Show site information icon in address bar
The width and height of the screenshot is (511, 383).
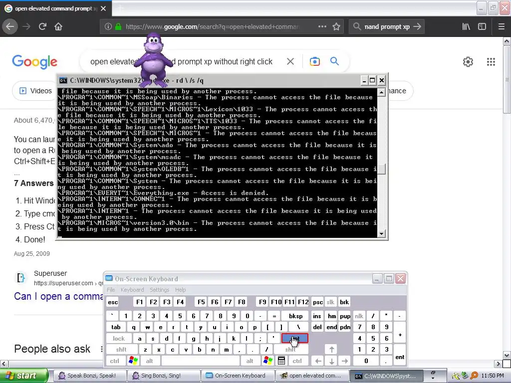click(x=108, y=26)
